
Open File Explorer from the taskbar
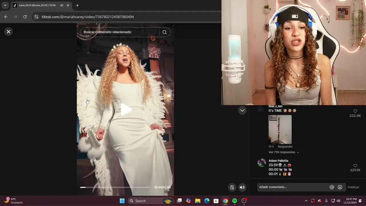tap(198, 201)
